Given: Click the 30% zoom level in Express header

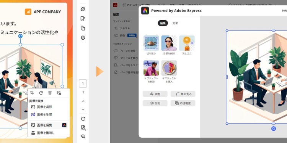Looking at the screenshot, I should [x=284, y=11].
